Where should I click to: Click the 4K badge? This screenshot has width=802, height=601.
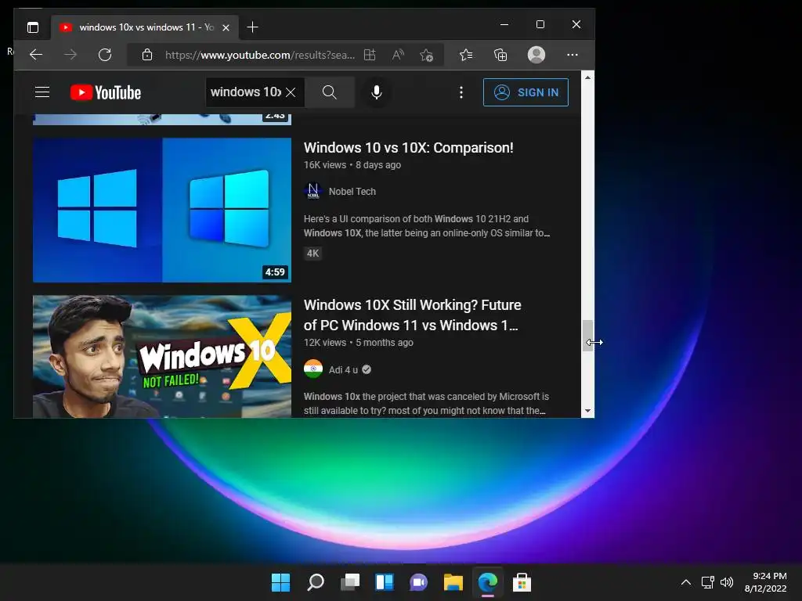tap(312, 254)
